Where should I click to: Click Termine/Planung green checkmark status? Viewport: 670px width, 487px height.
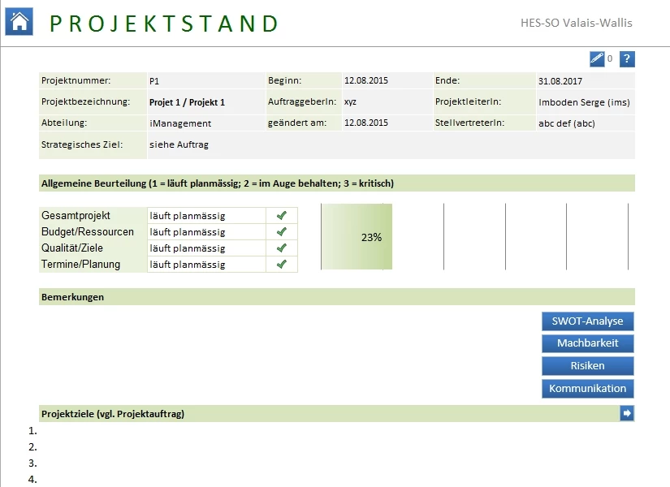(x=282, y=265)
